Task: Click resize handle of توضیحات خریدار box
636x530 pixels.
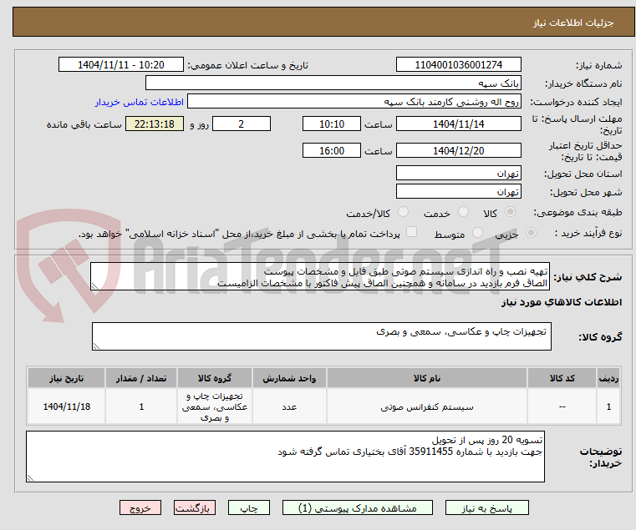Action: click(30, 478)
